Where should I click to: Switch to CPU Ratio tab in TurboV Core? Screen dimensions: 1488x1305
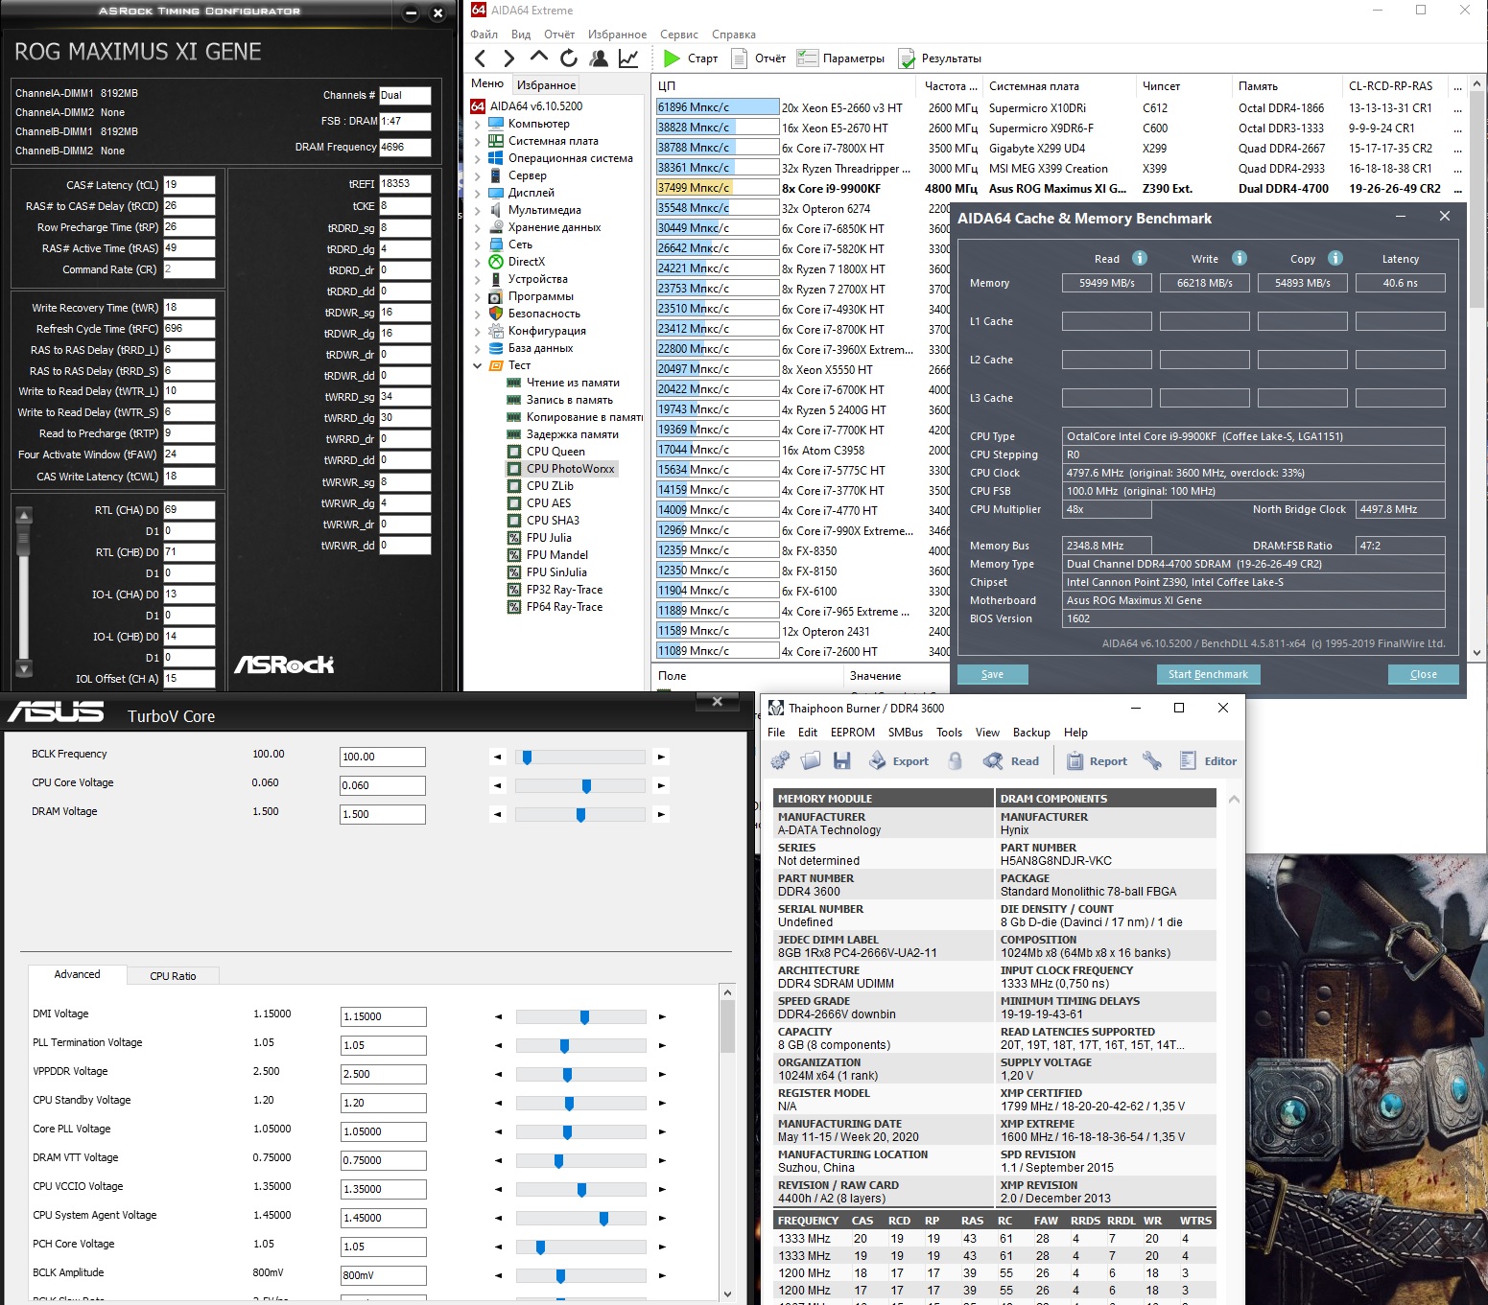click(173, 976)
